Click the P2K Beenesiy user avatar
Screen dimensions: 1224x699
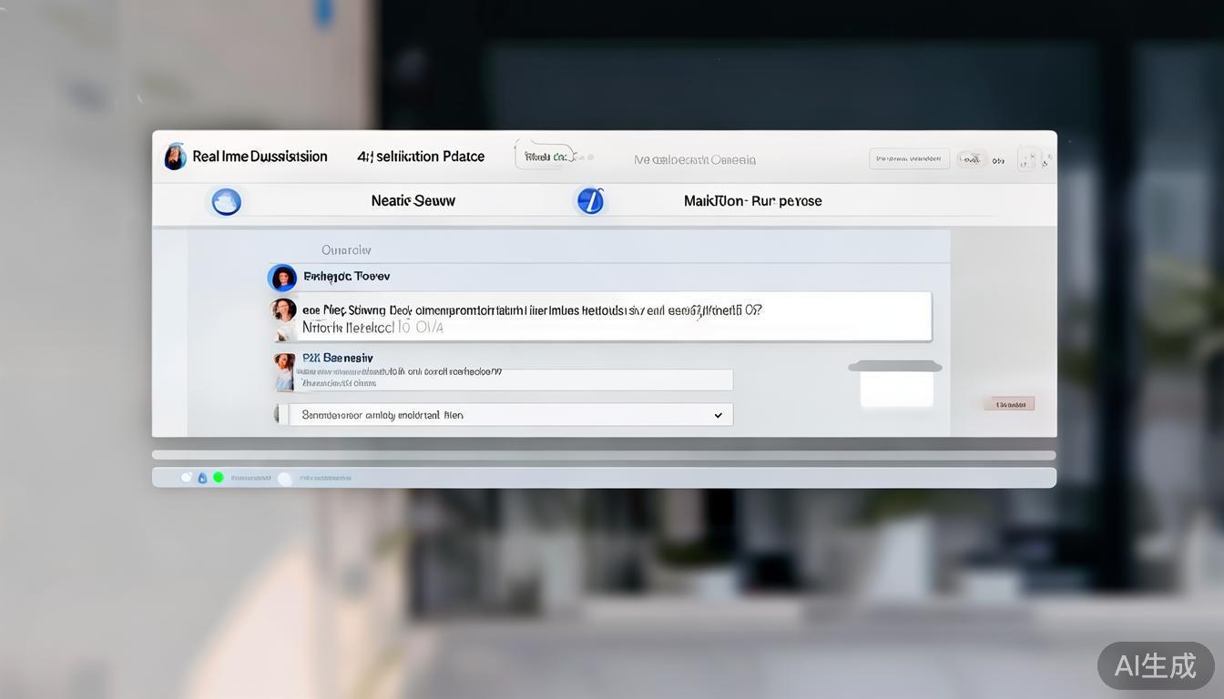click(x=284, y=370)
